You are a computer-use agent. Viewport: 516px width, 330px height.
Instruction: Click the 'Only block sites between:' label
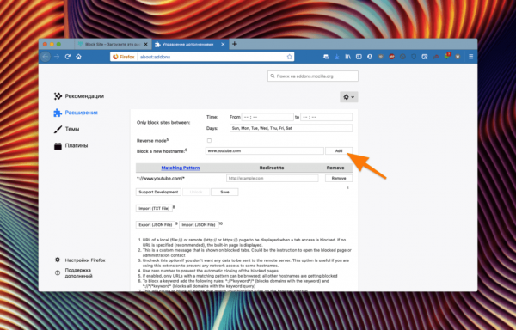coord(163,123)
